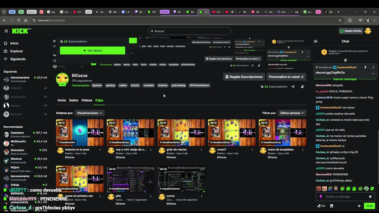The width and height of the screenshot is (379, 213).
Task: Click the KICK logo
Action: (22, 31)
